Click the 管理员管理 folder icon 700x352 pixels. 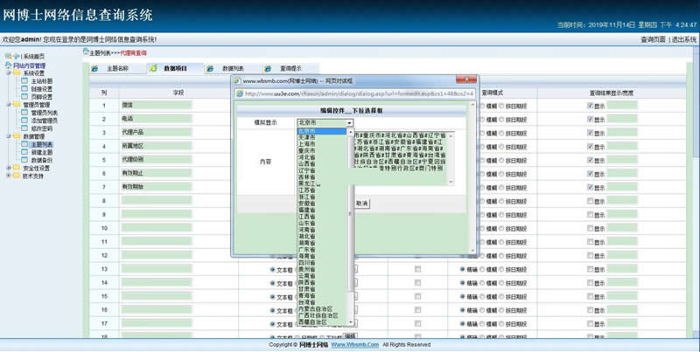pos(17,105)
